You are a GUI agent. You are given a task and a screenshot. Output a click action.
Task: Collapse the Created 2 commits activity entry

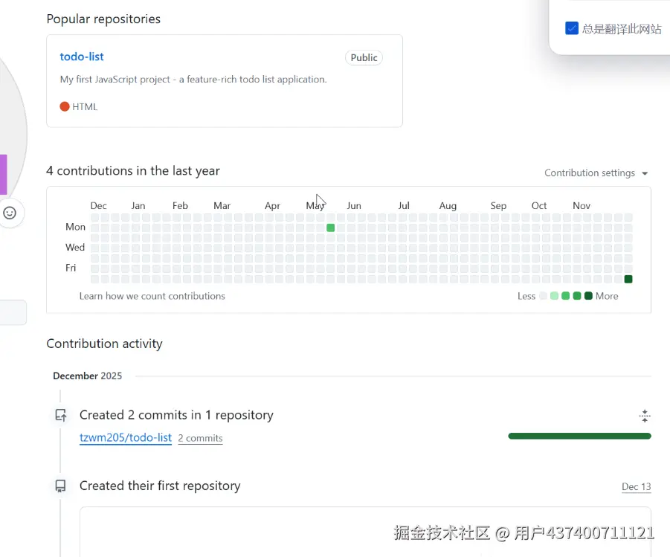click(x=645, y=416)
